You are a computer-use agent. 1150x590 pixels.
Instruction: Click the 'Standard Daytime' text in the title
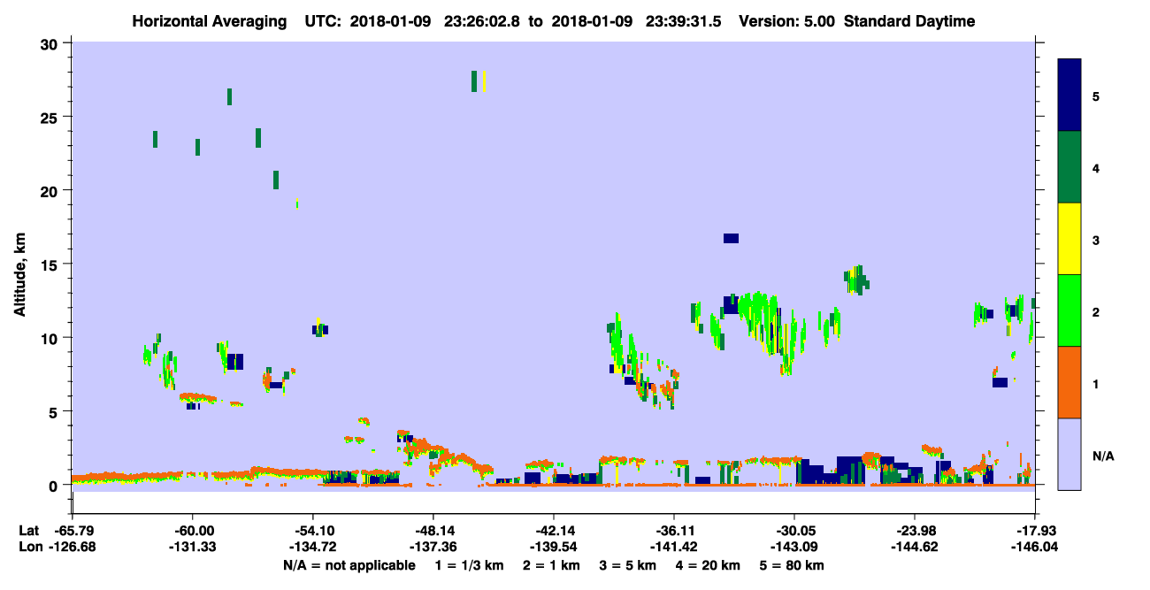[x=909, y=21]
